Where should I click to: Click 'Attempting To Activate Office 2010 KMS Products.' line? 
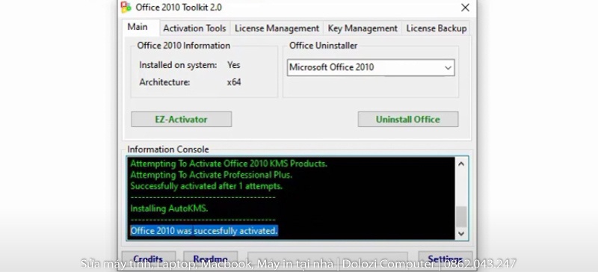pos(229,164)
